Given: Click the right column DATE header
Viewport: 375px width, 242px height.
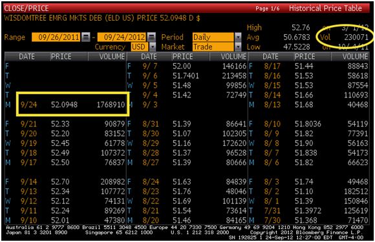Looking at the screenshot, I should (270, 57).
